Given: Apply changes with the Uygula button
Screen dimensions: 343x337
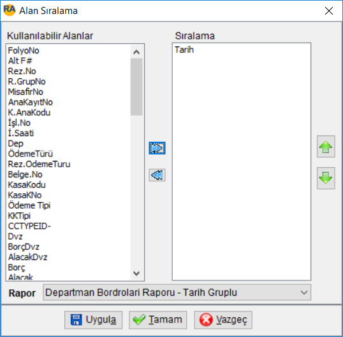Looking at the screenshot, I should click(94, 320).
